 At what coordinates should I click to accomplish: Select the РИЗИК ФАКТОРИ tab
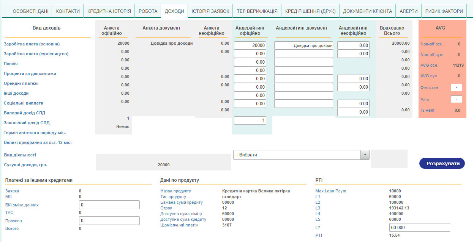tap(444, 11)
